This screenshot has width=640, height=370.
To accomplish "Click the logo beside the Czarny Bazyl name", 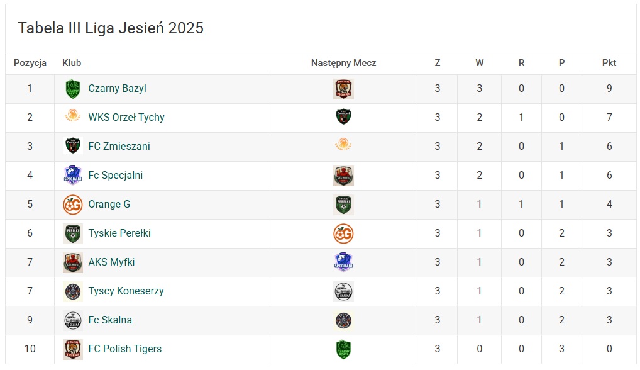I will coord(73,89).
